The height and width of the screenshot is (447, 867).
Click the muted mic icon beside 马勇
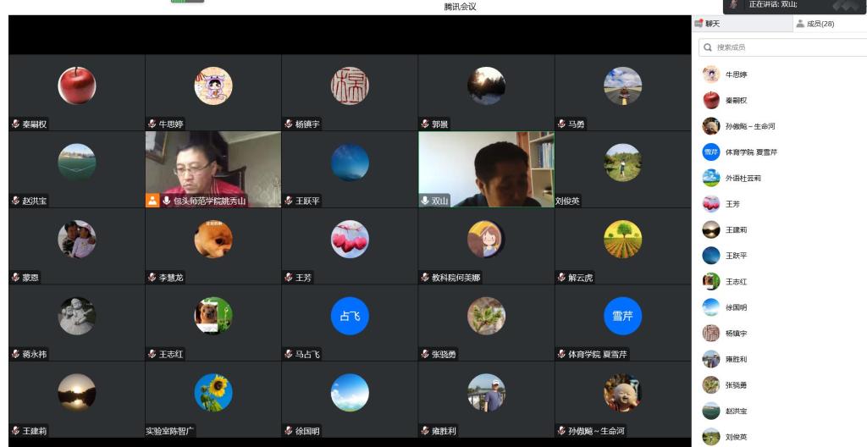(x=561, y=124)
